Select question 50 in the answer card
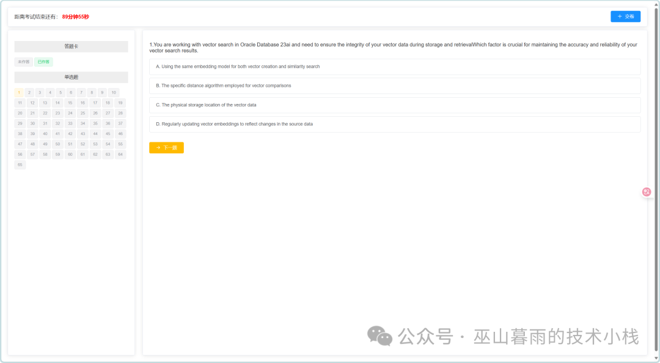The width and height of the screenshot is (660, 363). [57, 144]
